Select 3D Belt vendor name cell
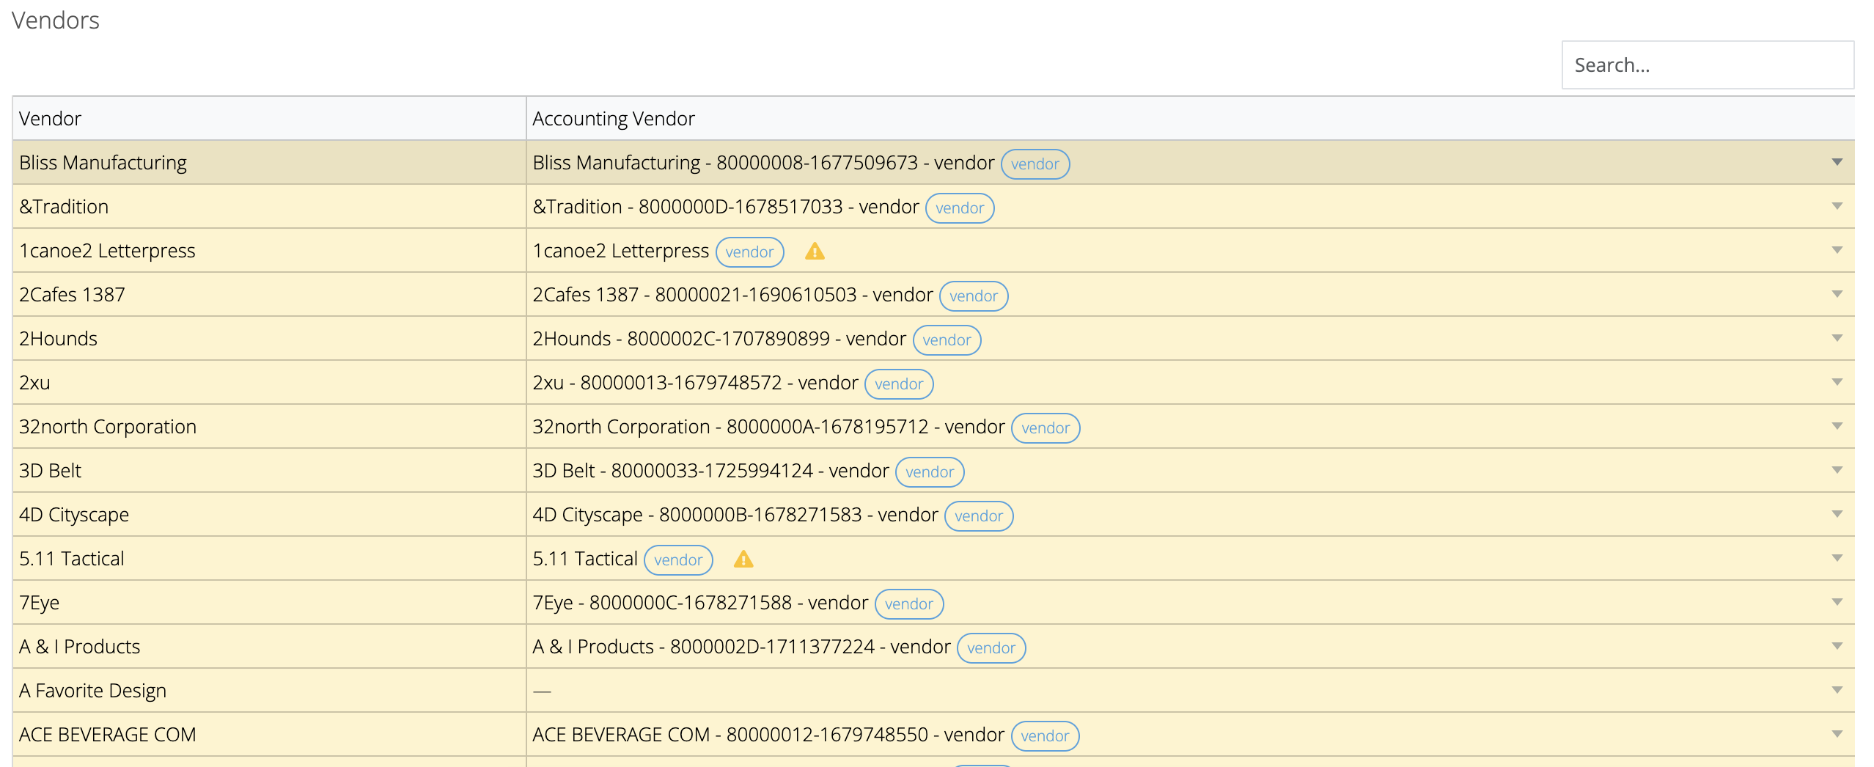 tap(269, 470)
